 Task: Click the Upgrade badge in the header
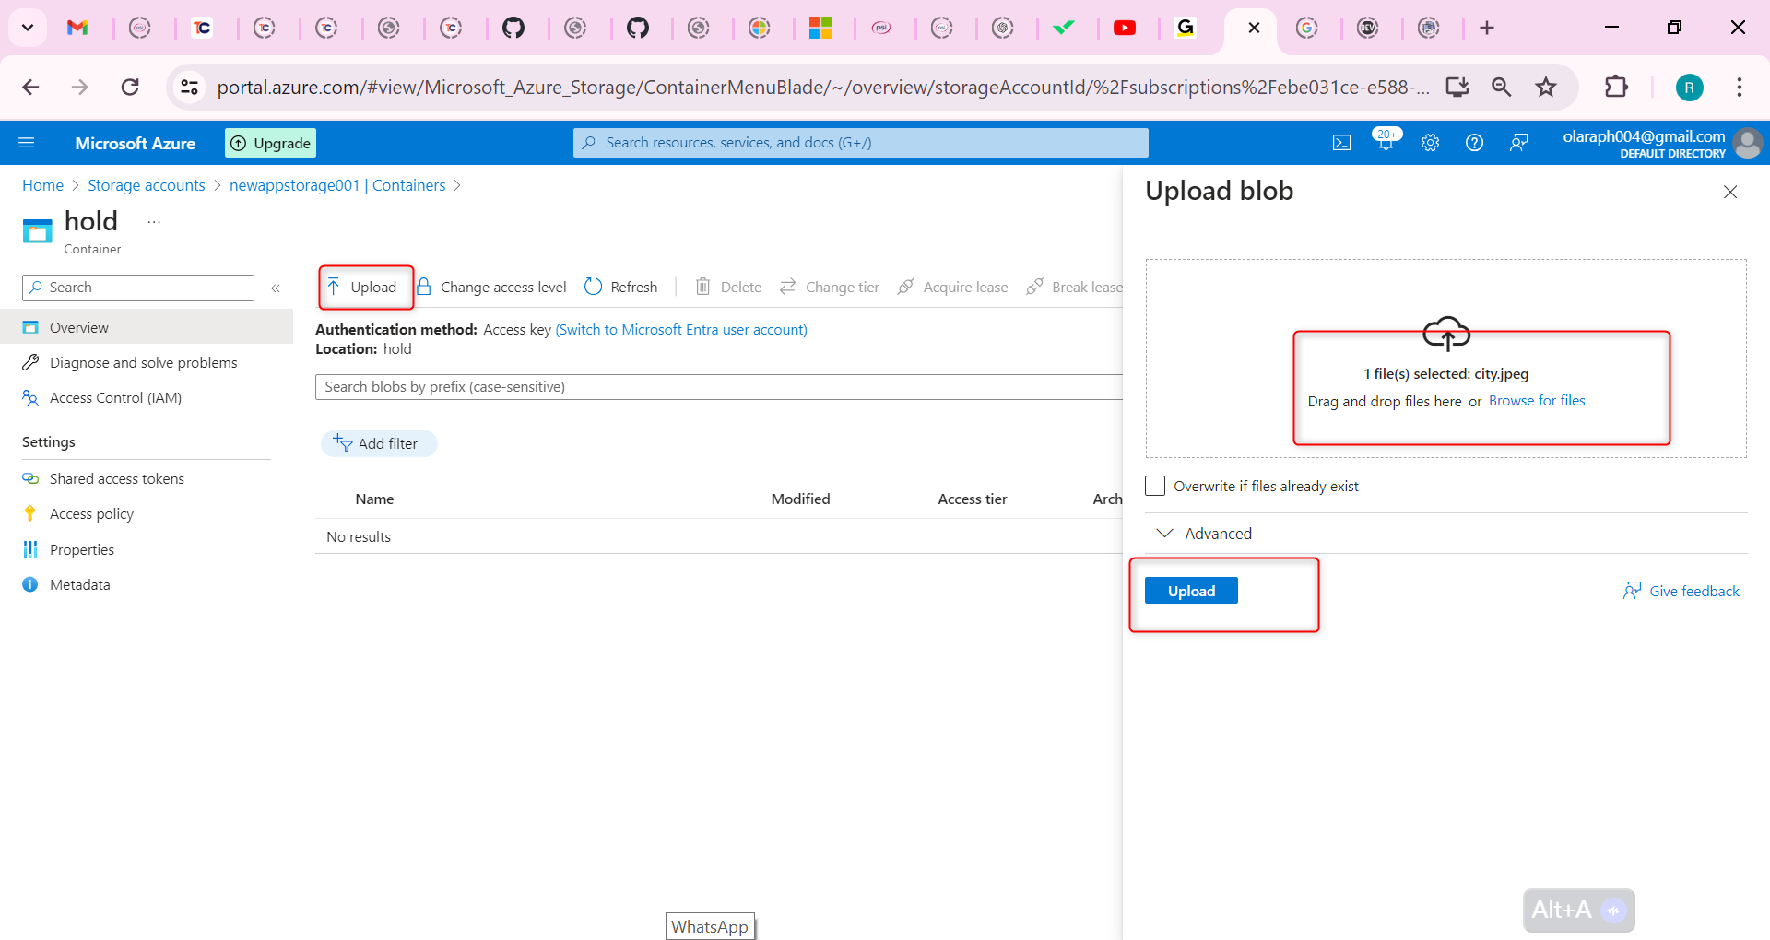[x=269, y=143]
